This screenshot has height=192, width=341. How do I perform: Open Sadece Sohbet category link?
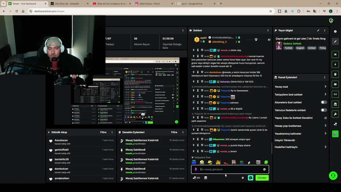[292, 43]
